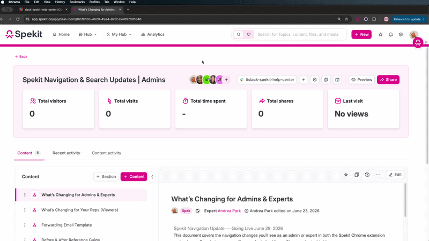Click Spek icon next to Forwarding Email Template
The height and width of the screenshot is (241, 429).
coord(34,225)
